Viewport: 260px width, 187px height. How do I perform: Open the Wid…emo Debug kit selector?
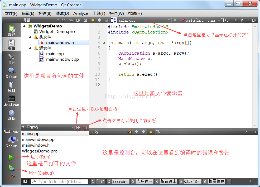11,139
